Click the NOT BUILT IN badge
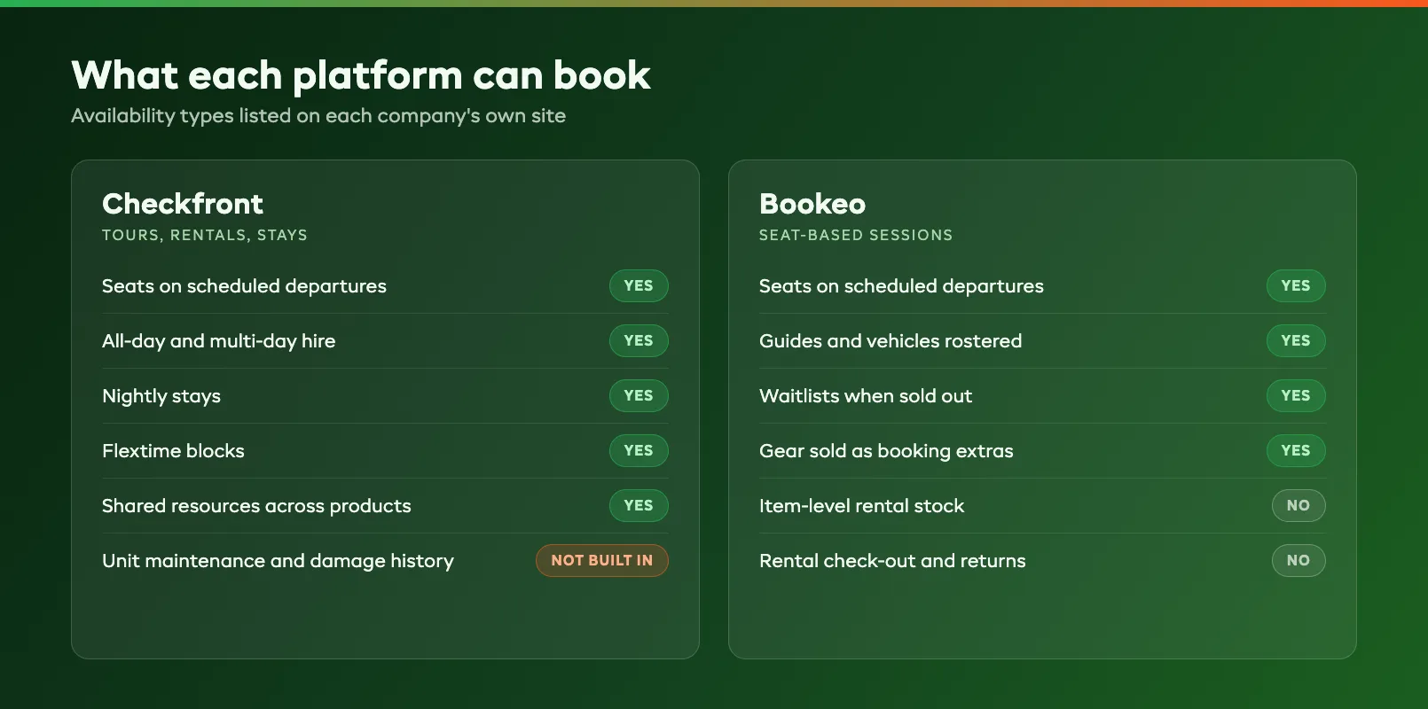Viewport: 1428px width, 709px height. coord(602,560)
